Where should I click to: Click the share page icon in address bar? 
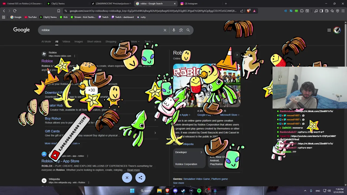tap(242, 11)
